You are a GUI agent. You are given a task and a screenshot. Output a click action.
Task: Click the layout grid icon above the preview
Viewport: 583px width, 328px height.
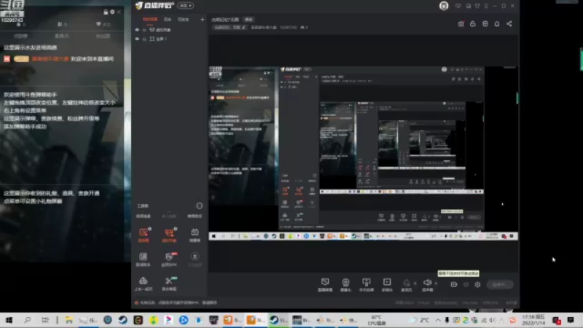(485, 24)
